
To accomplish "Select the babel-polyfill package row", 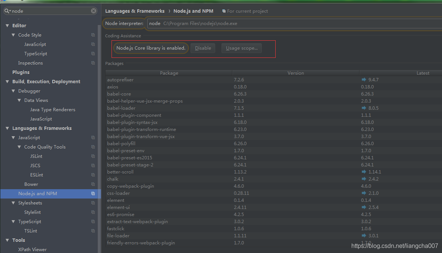I will (x=274, y=144).
